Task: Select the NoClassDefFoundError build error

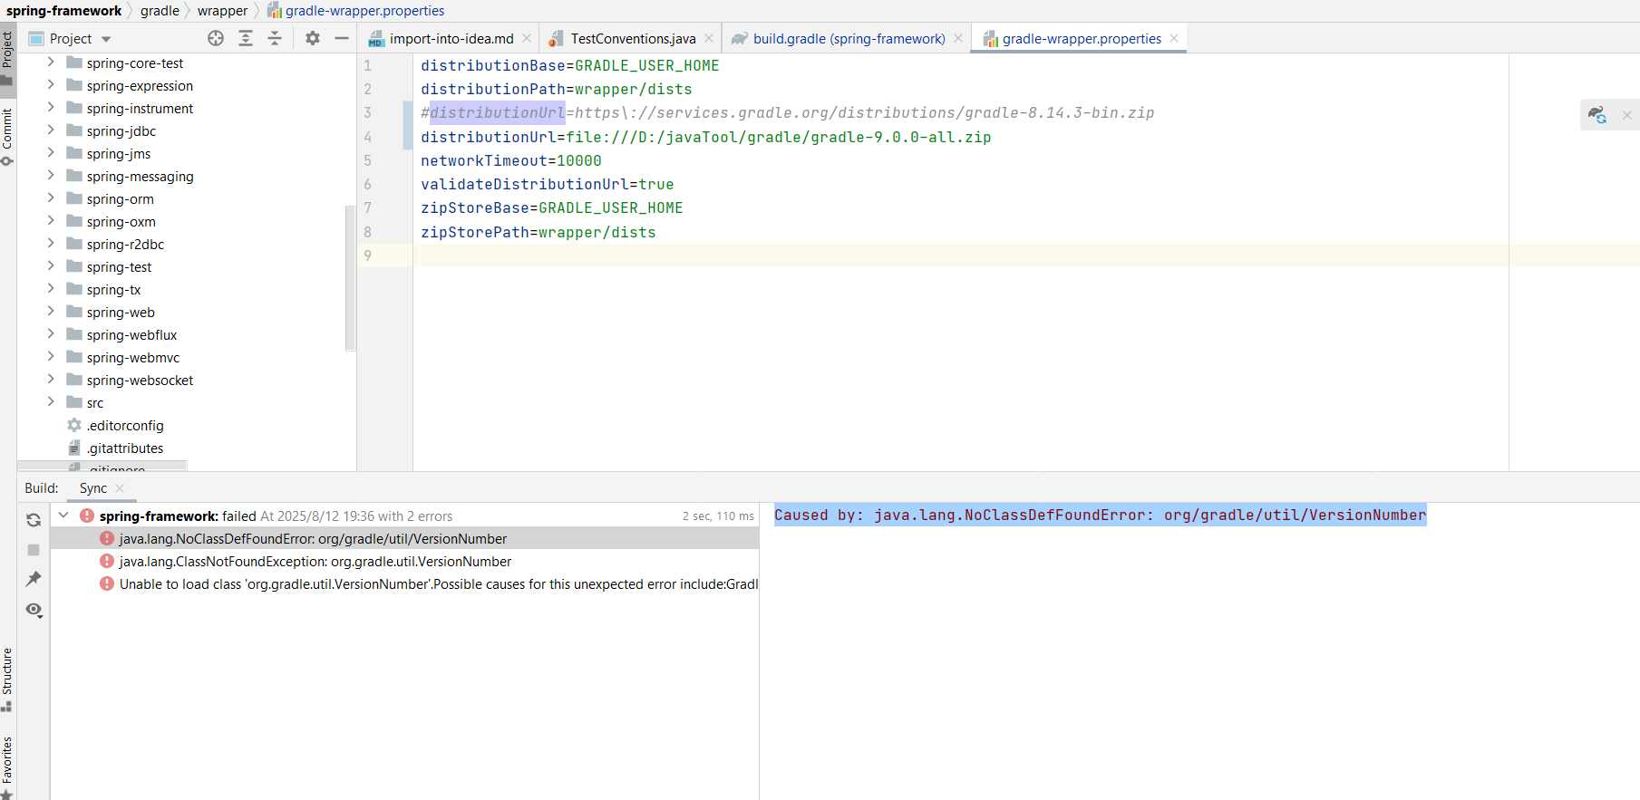Action: coord(404,539)
